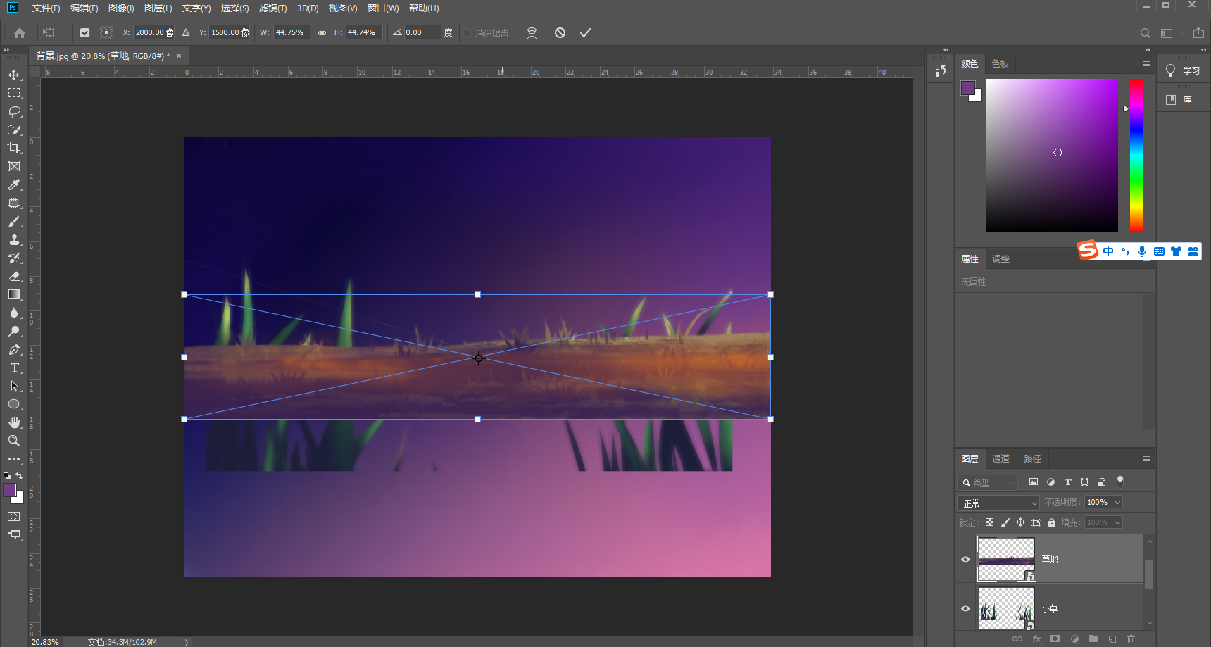Open the 库 libraries panel
The height and width of the screenshot is (647, 1211).
click(x=1179, y=99)
